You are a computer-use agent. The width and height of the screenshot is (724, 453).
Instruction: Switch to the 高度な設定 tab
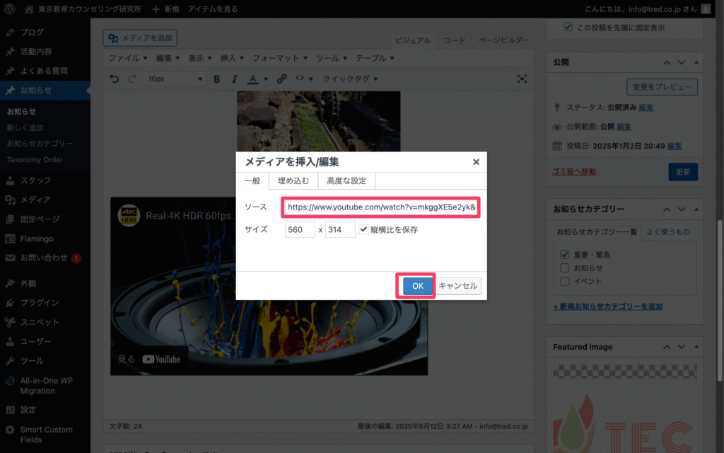(346, 180)
